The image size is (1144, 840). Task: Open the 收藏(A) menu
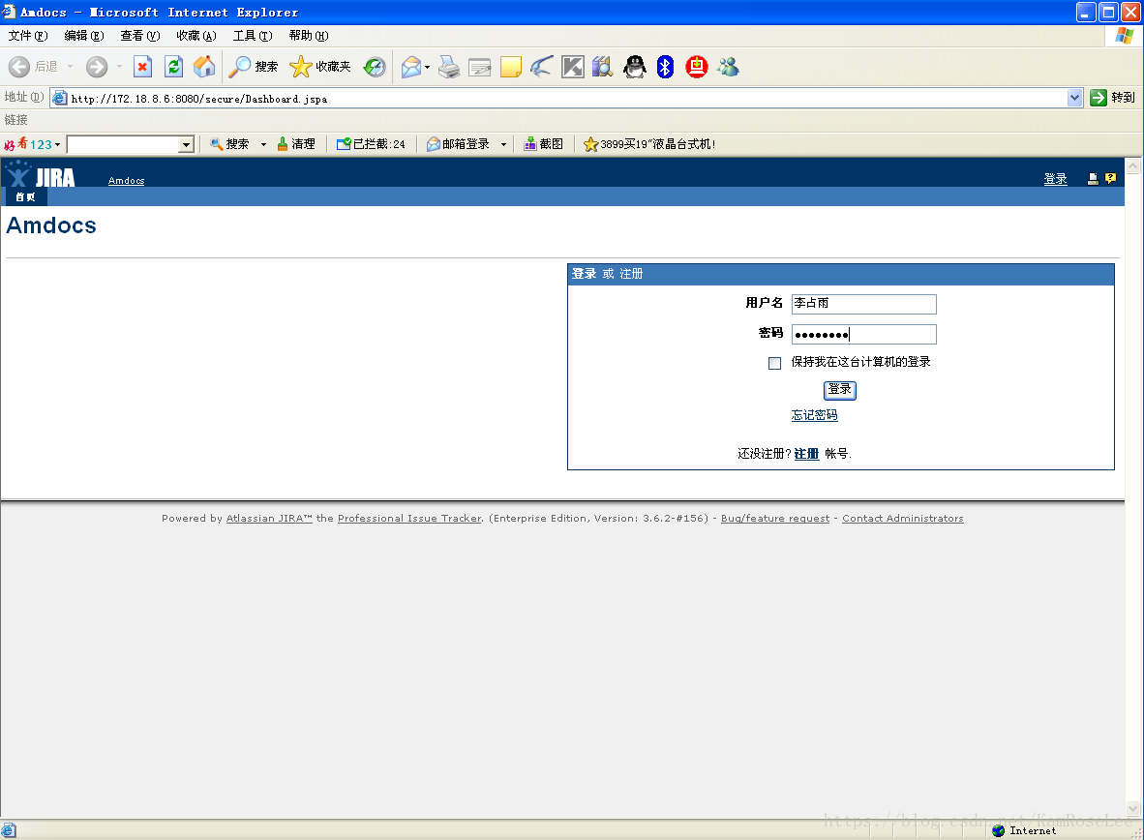[196, 36]
